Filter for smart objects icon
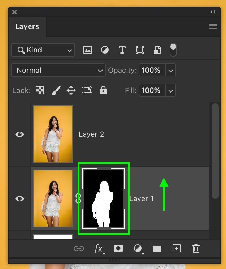Image resolution: width=226 pixels, height=269 pixels. pyautogui.click(x=157, y=50)
